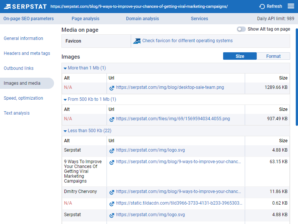This screenshot has height=224, width=298.
Task: Click the Refresh button label
Action: (274, 6)
